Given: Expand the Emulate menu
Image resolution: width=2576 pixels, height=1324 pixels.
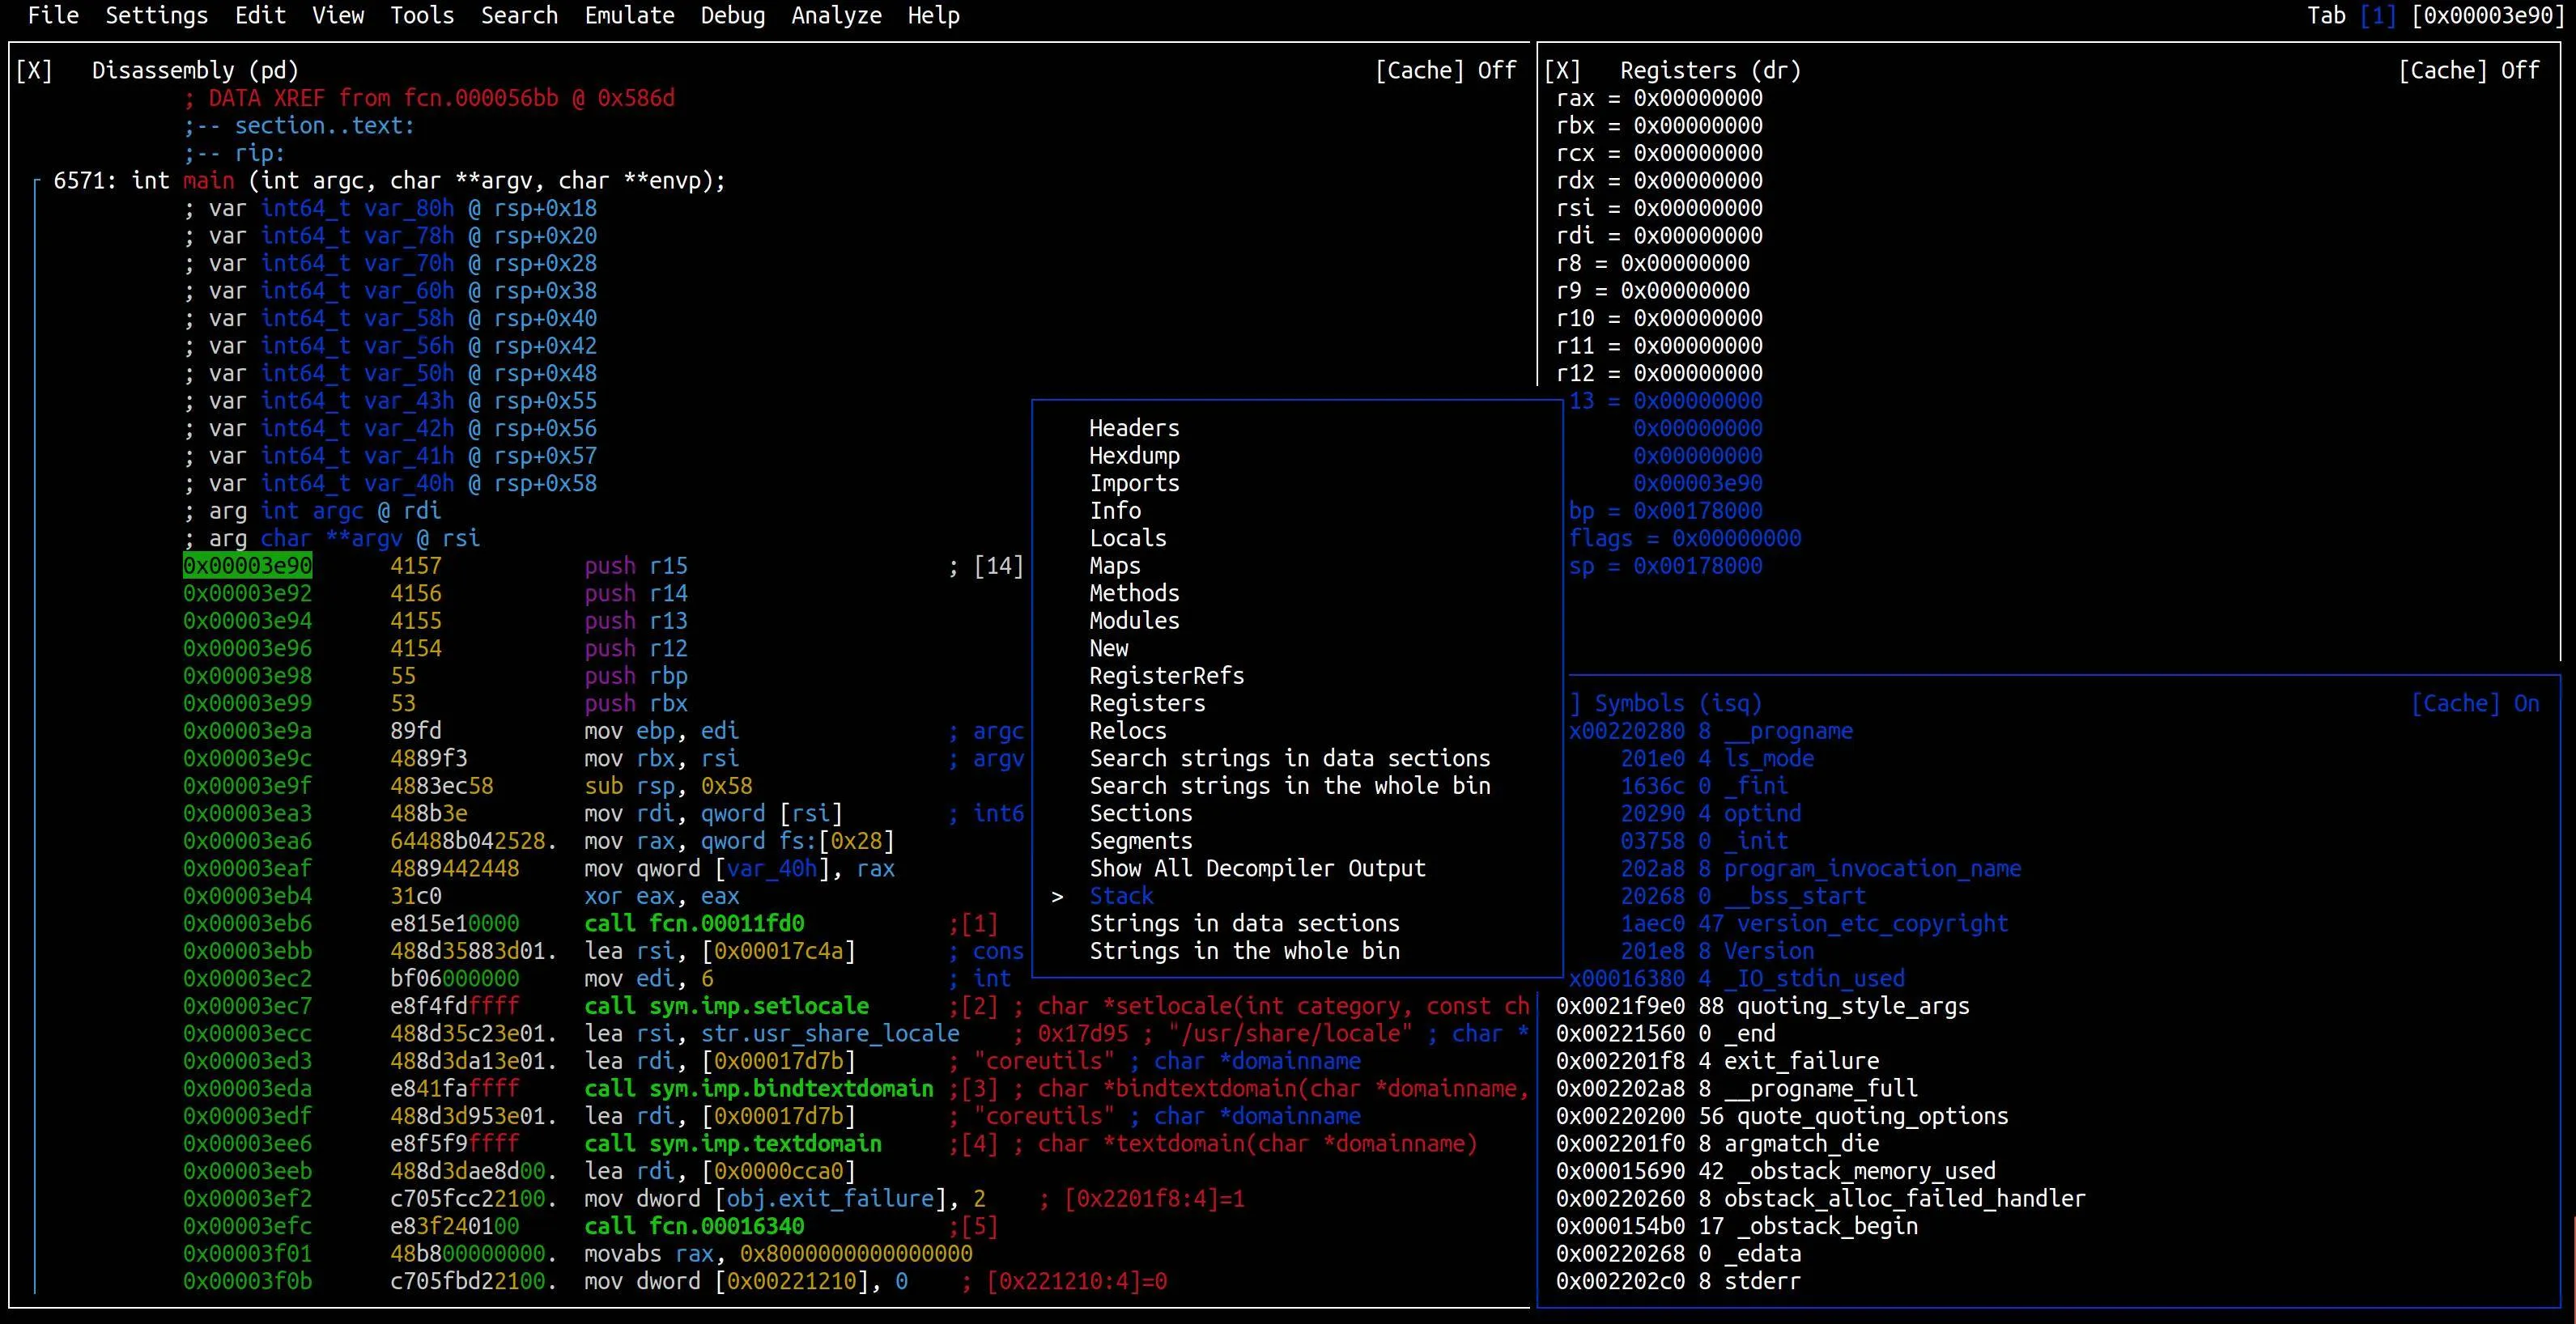Looking at the screenshot, I should pos(629,15).
